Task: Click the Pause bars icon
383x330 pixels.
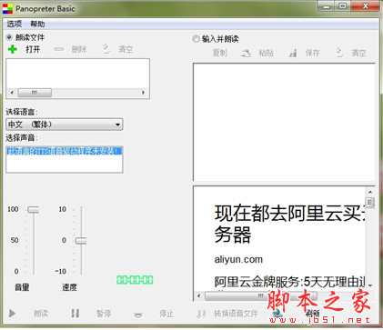Action: (76, 313)
